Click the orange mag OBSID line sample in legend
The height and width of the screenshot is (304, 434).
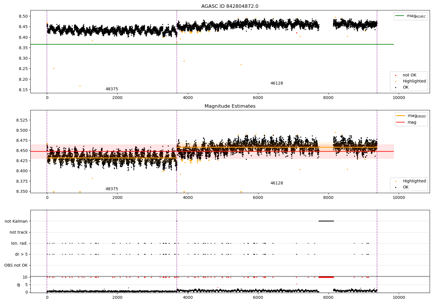[401, 116]
